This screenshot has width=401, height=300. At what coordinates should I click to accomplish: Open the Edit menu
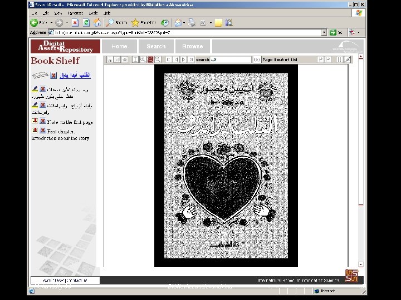pyautogui.click(x=46, y=13)
